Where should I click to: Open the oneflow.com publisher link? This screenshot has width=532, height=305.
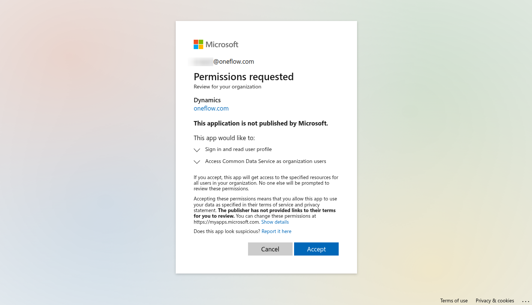point(211,108)
